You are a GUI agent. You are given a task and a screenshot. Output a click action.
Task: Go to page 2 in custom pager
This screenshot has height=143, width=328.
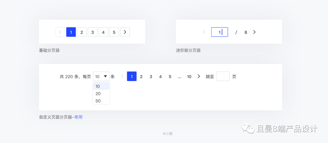[141, 76]
